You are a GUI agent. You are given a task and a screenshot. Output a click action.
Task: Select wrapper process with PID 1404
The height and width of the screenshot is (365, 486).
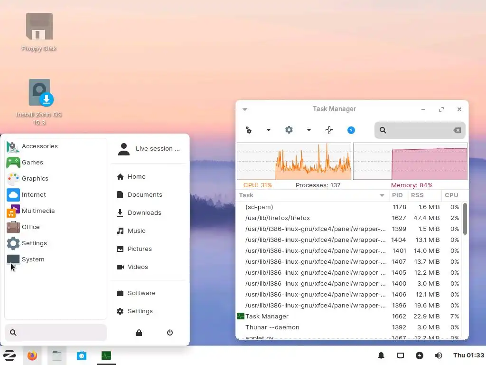tap(349, 240)
